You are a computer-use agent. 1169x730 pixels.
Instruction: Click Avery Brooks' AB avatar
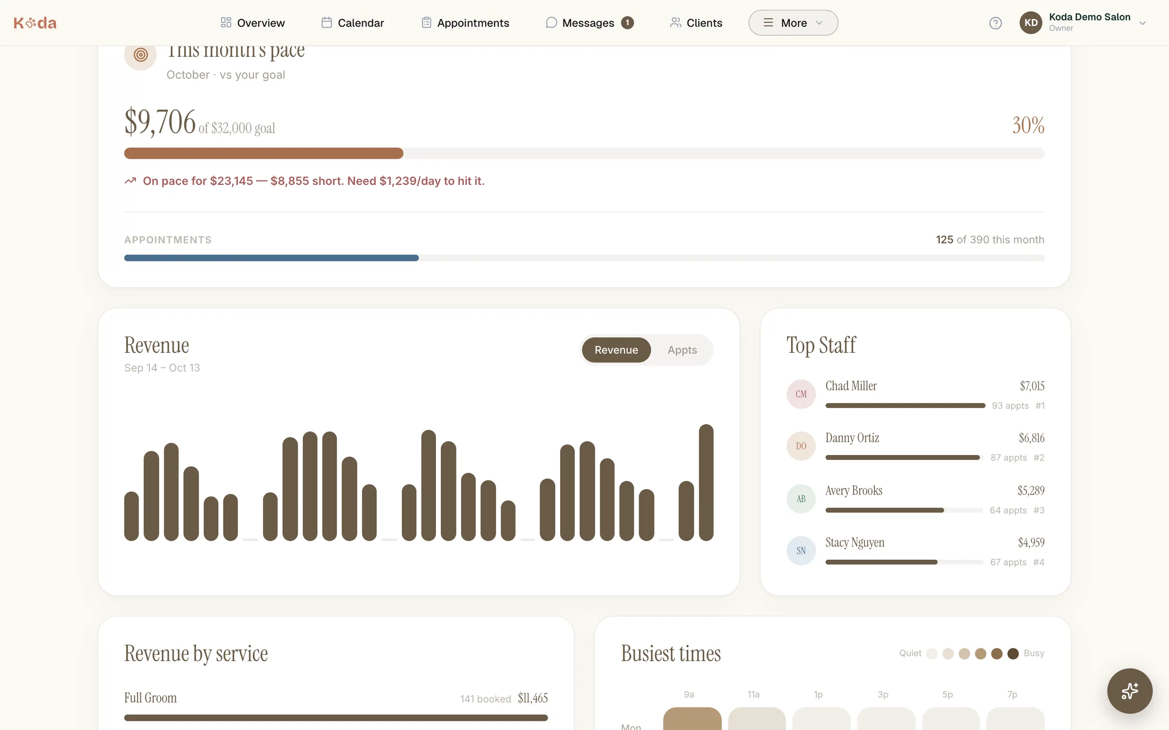[801, 498]
